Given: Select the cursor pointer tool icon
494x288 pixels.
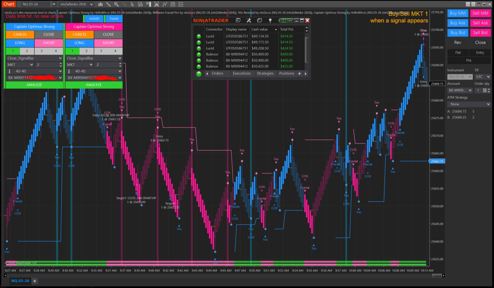Looking at the screenshot, I should pyautogui.click(x=132, y=4).
